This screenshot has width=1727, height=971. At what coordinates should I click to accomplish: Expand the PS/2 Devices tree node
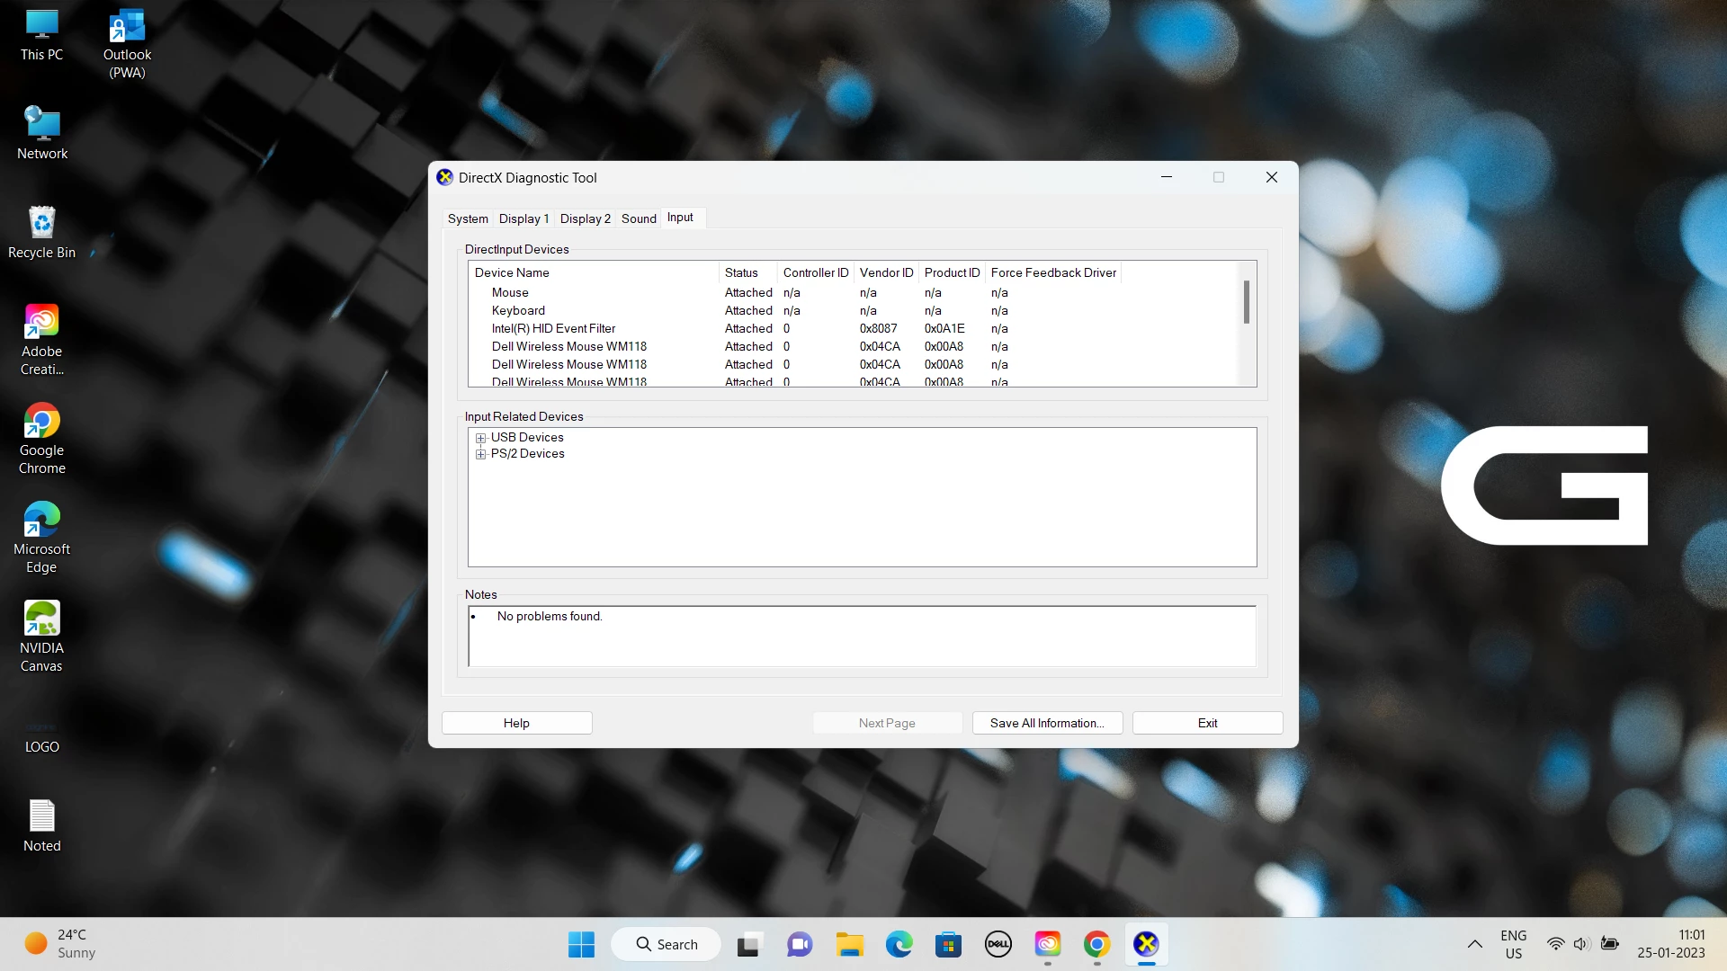[481, 454]
